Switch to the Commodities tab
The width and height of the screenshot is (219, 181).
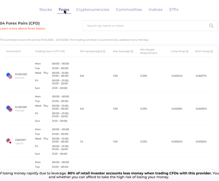pyautogui.click(x=129, y=9)
